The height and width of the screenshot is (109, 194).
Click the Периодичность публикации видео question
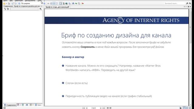[109, 96]
